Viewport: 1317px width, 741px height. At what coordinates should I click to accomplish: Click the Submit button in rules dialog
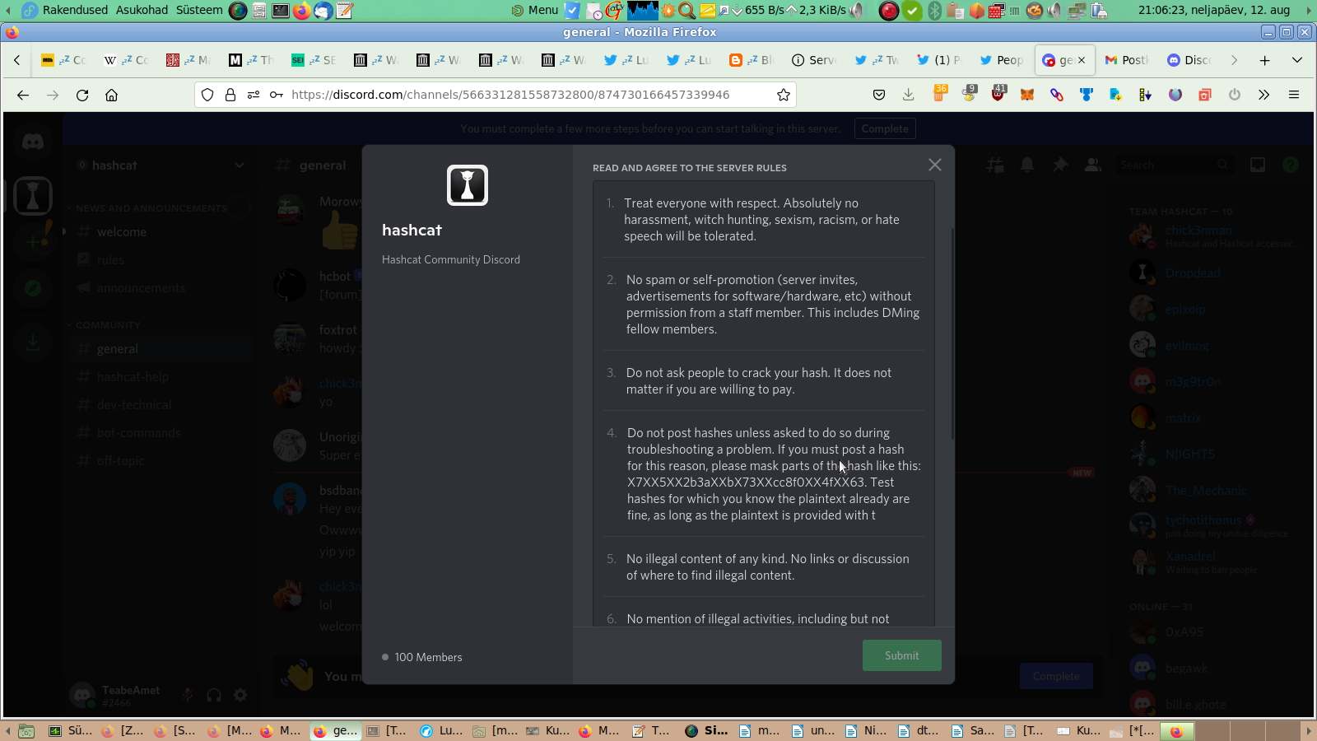tap(902, 655)
